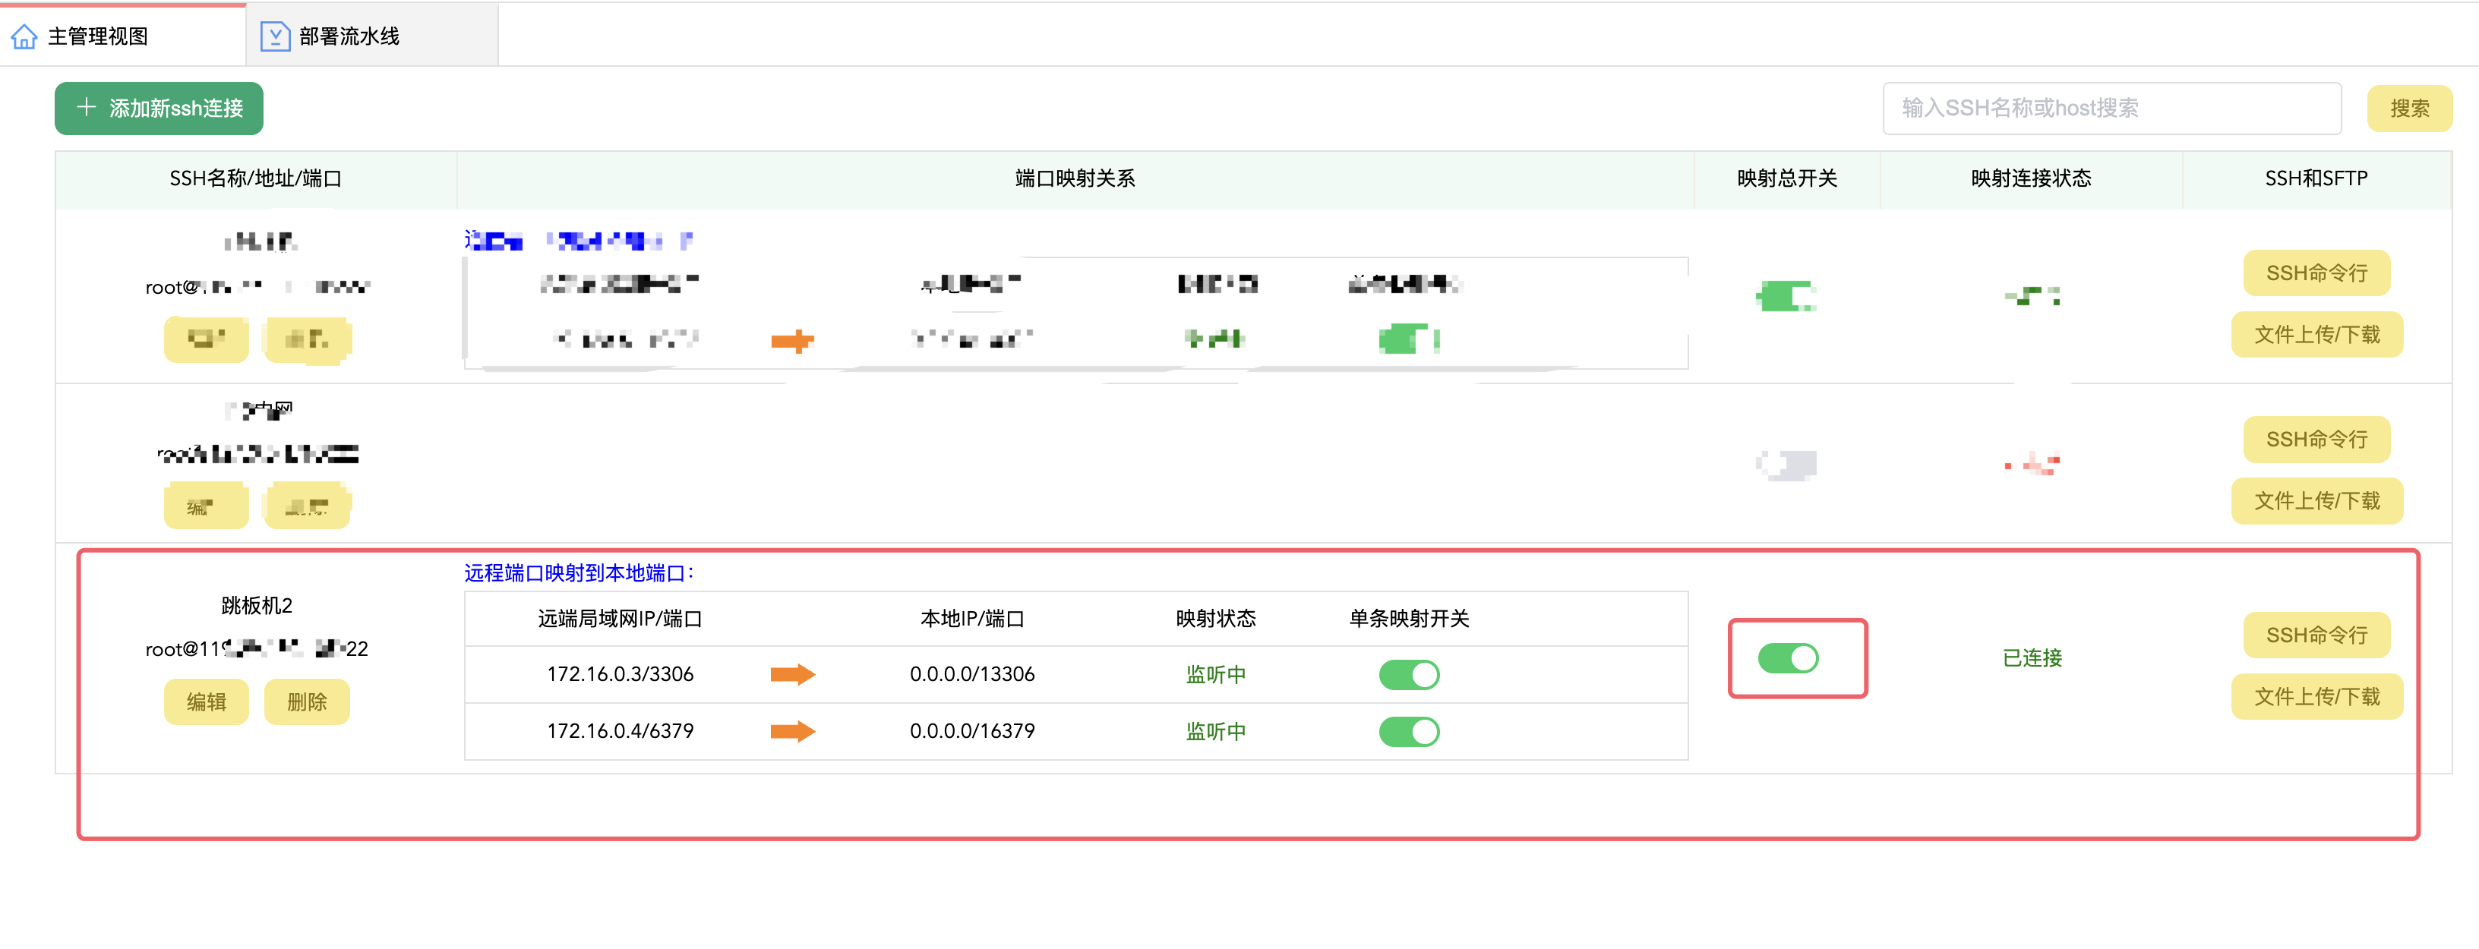Viewport: 2479px width, 949px height.
Task: Click the 部署流水线 tab icon
Action: pos(275,36)
